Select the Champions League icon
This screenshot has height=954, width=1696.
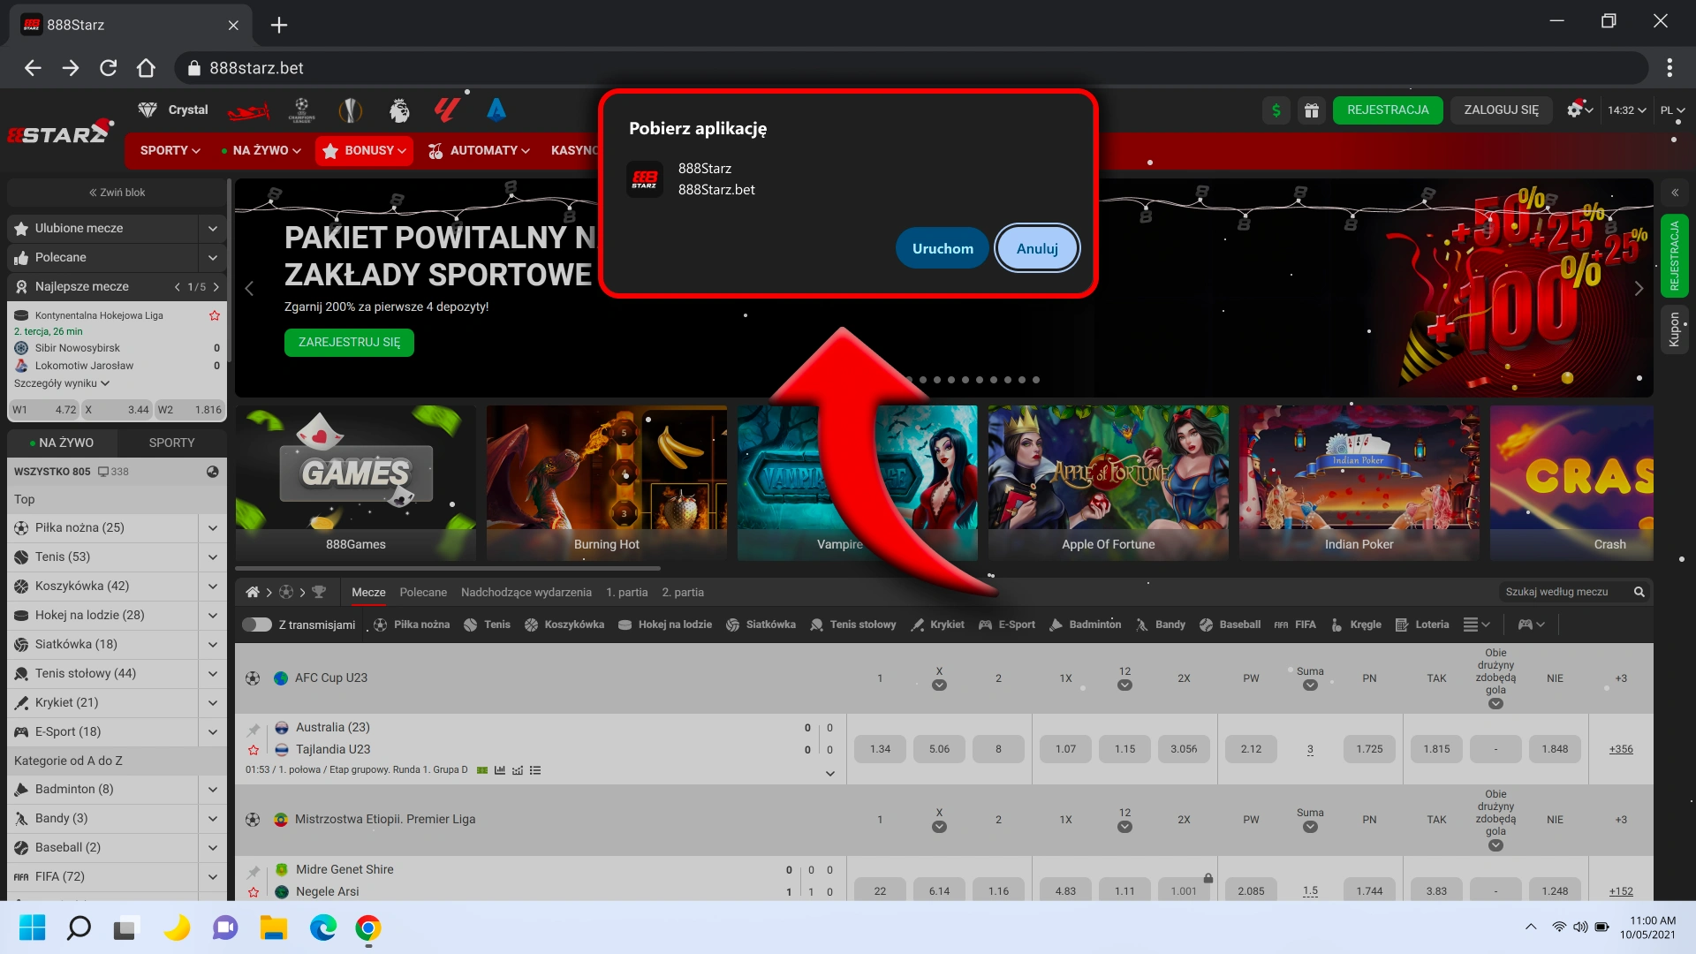[x=301, y=110]
